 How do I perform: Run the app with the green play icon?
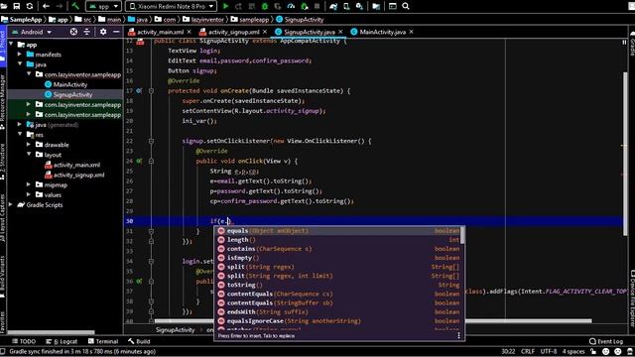tap(226, 6)
